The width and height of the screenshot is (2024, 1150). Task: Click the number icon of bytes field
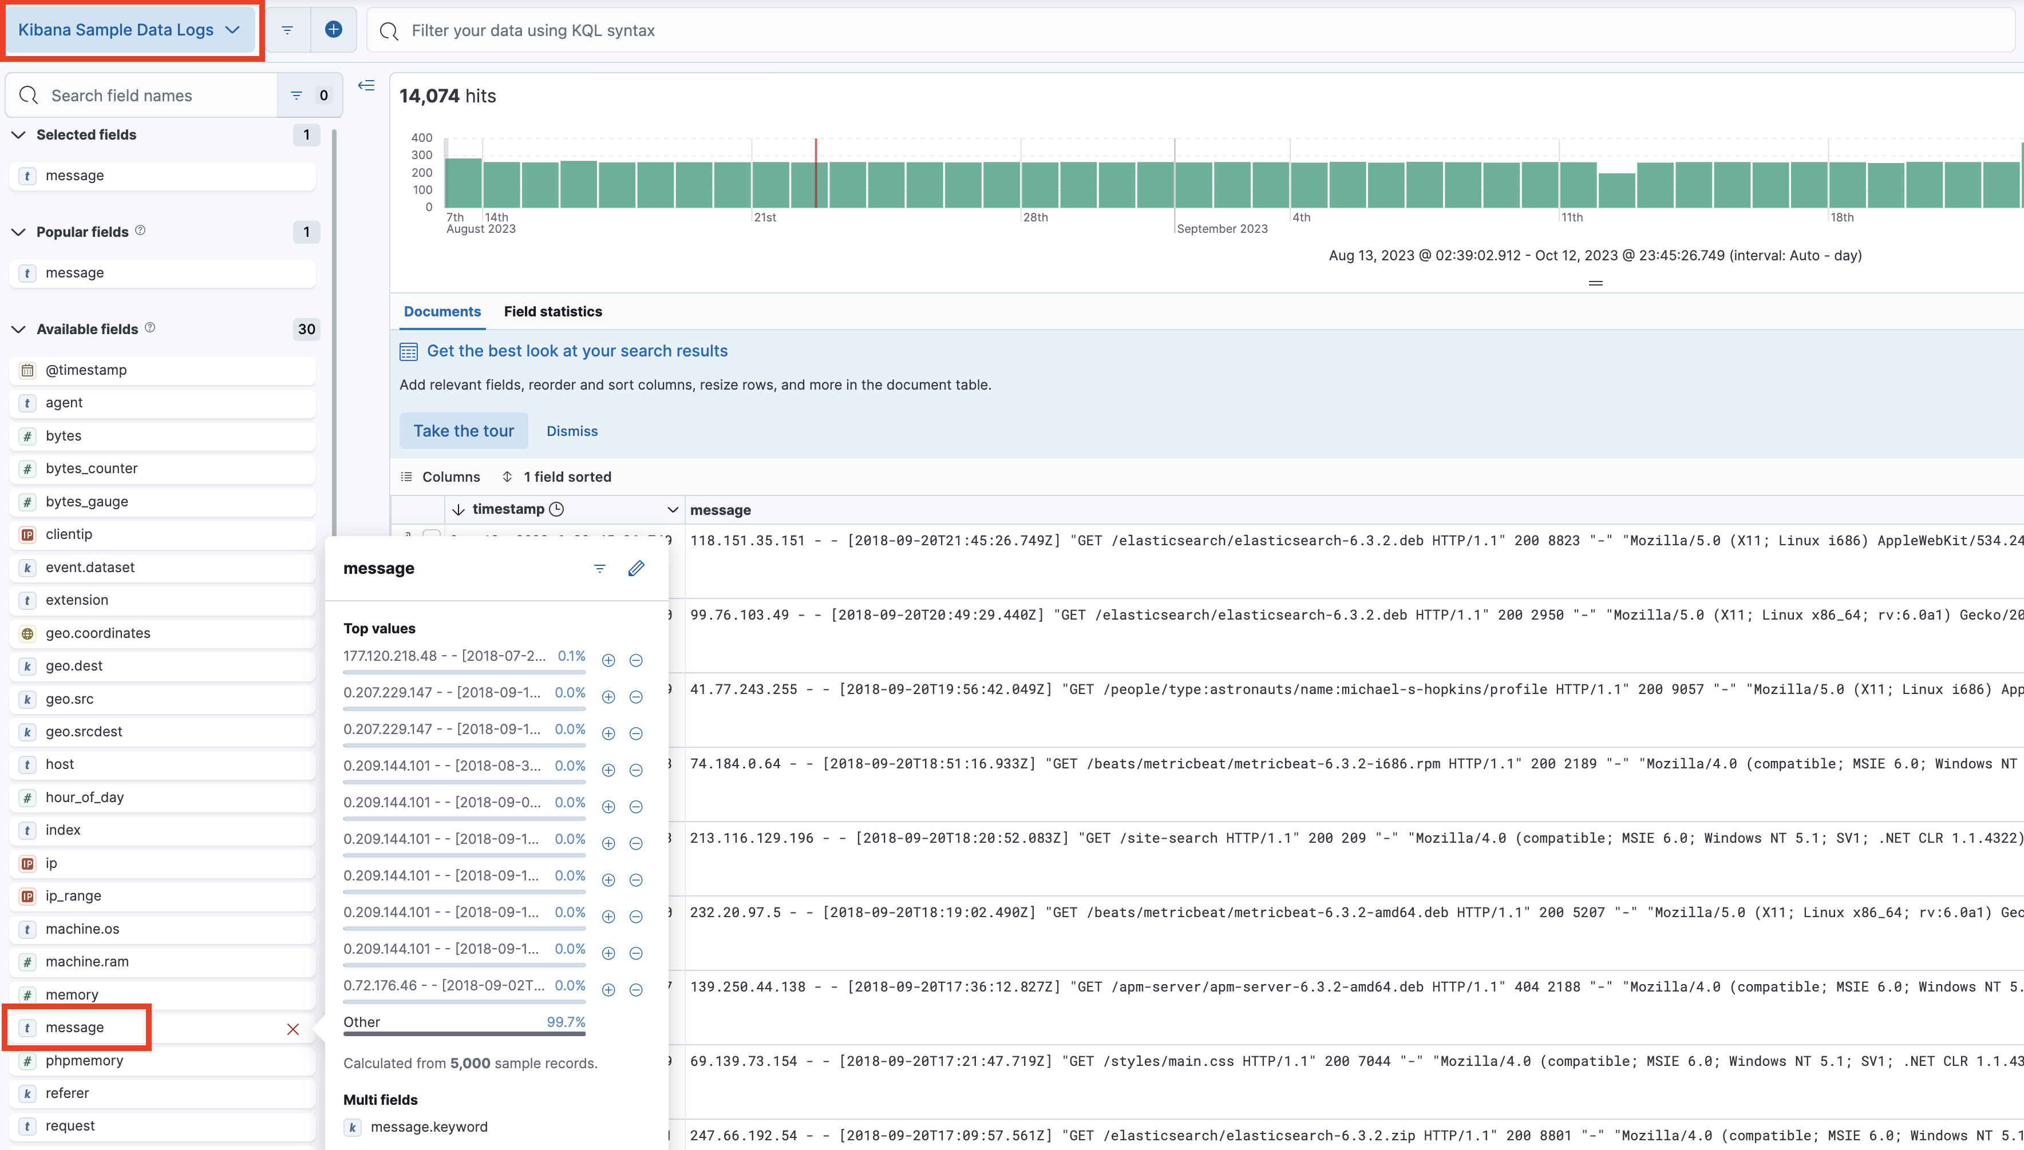pyautogui.click(x=27, y=436)
